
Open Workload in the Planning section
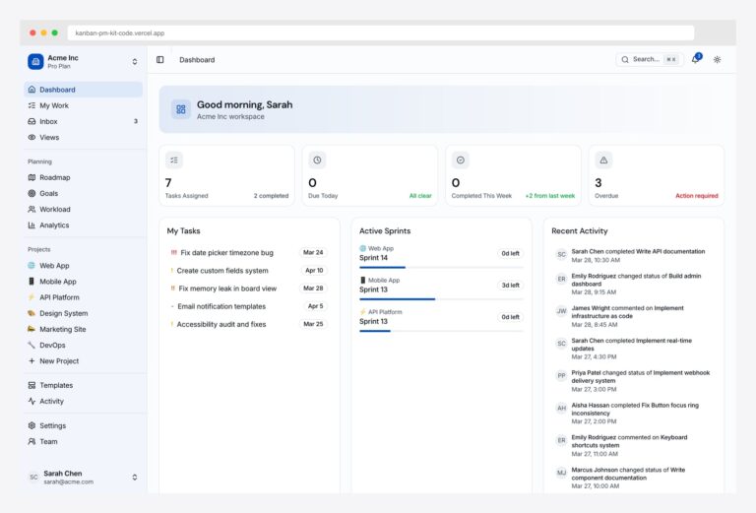[83, 210]
